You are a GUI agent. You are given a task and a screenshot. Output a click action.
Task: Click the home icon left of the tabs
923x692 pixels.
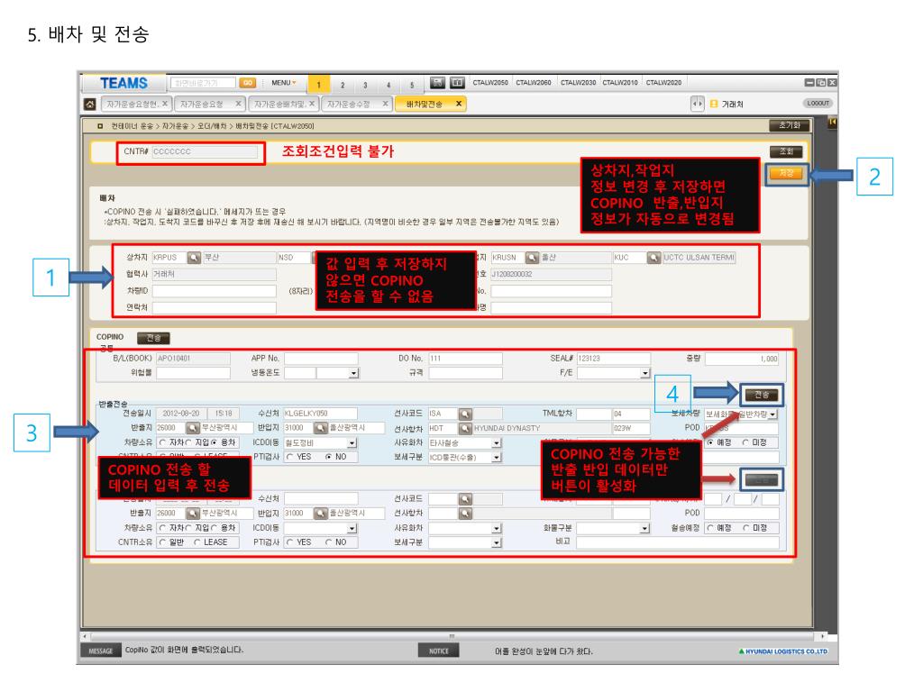[x=89, y=105]
